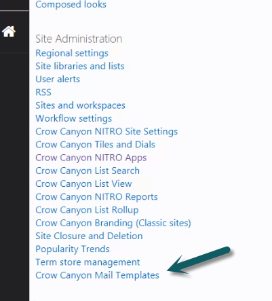Select Crow Canyon List Search
Viewport: 272px width, 301px height.
coord(88,171)
